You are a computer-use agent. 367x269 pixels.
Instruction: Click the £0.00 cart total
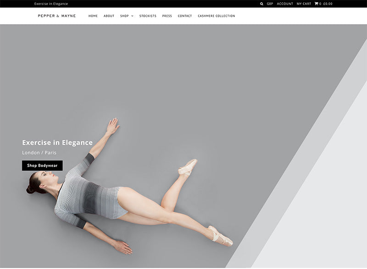tap(328, 4)
